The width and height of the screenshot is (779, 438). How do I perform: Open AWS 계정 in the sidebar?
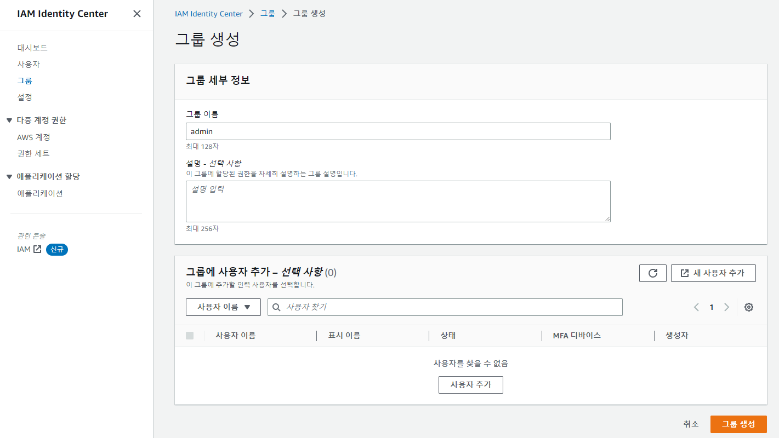(33, 137)
